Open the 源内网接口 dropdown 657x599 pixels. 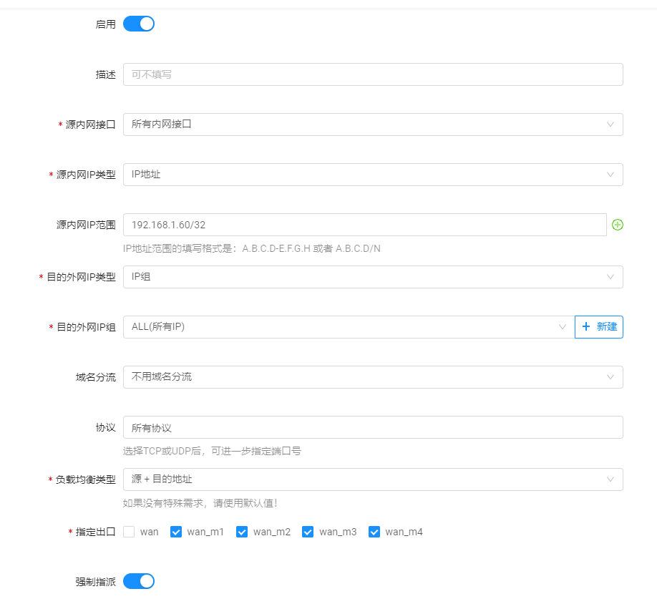(373, 125)
